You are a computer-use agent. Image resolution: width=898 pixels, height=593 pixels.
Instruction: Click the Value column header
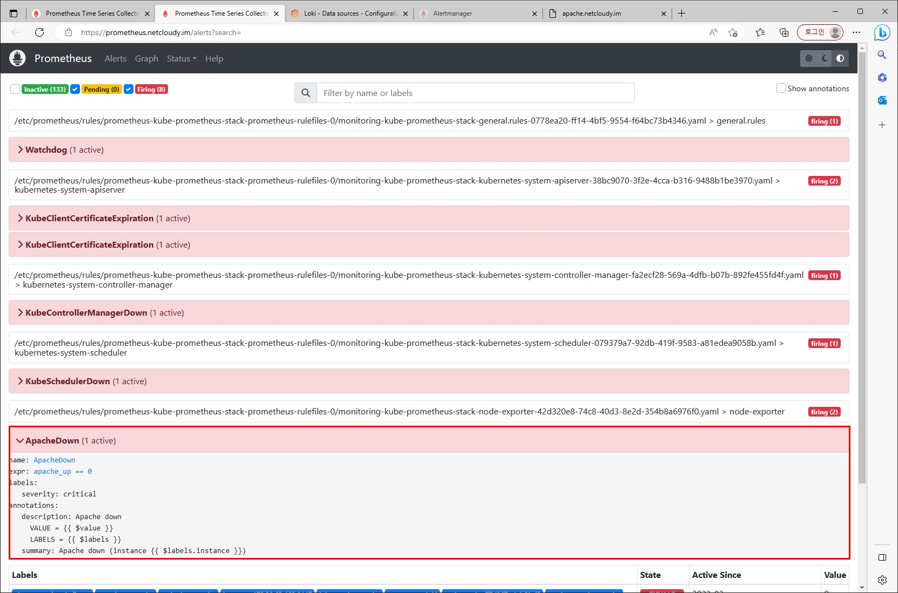[x=835, y=575]
